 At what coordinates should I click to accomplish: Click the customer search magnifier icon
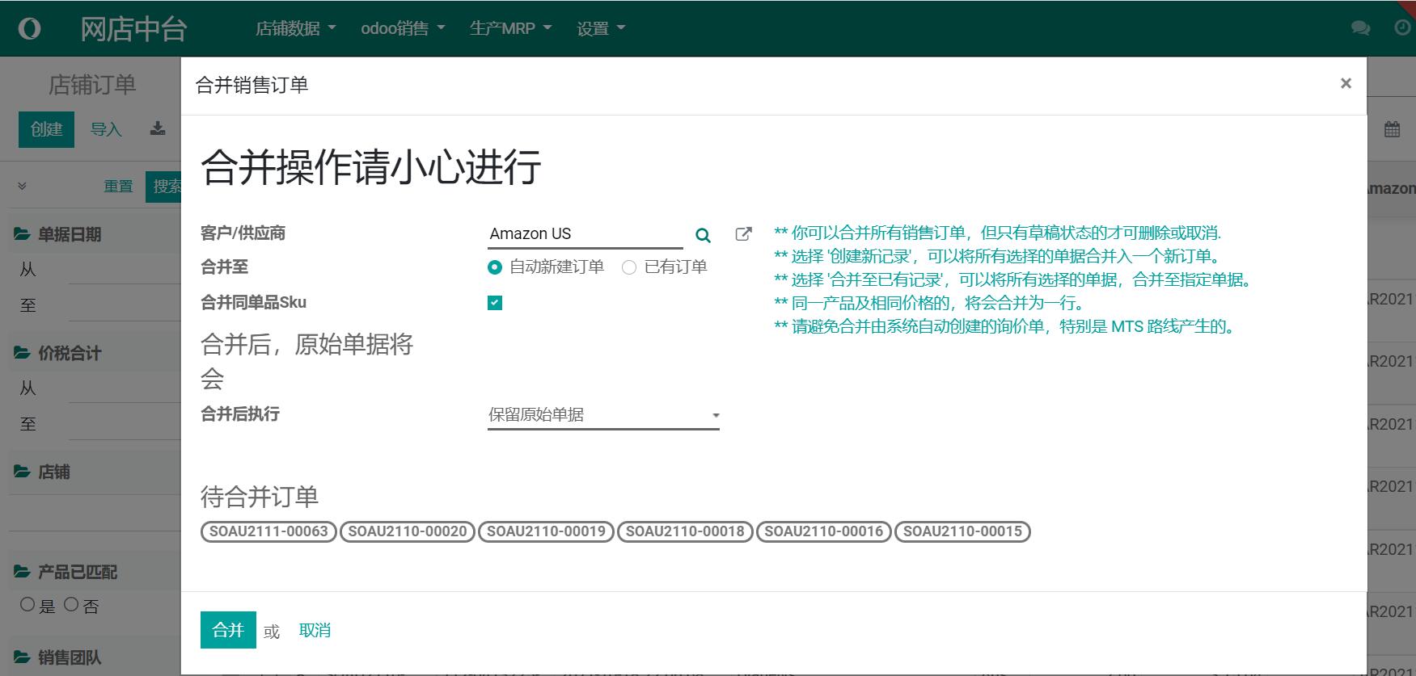pyautogui.click(x=703, y=235)
